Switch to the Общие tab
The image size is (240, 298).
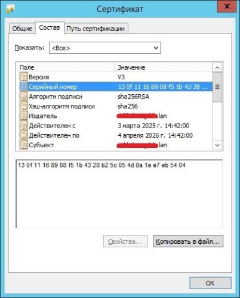click(22, 29)
